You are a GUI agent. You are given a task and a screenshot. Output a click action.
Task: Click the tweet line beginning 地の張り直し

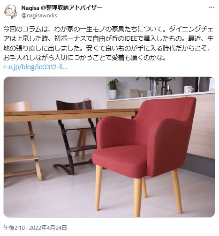[x=106, y=48]
